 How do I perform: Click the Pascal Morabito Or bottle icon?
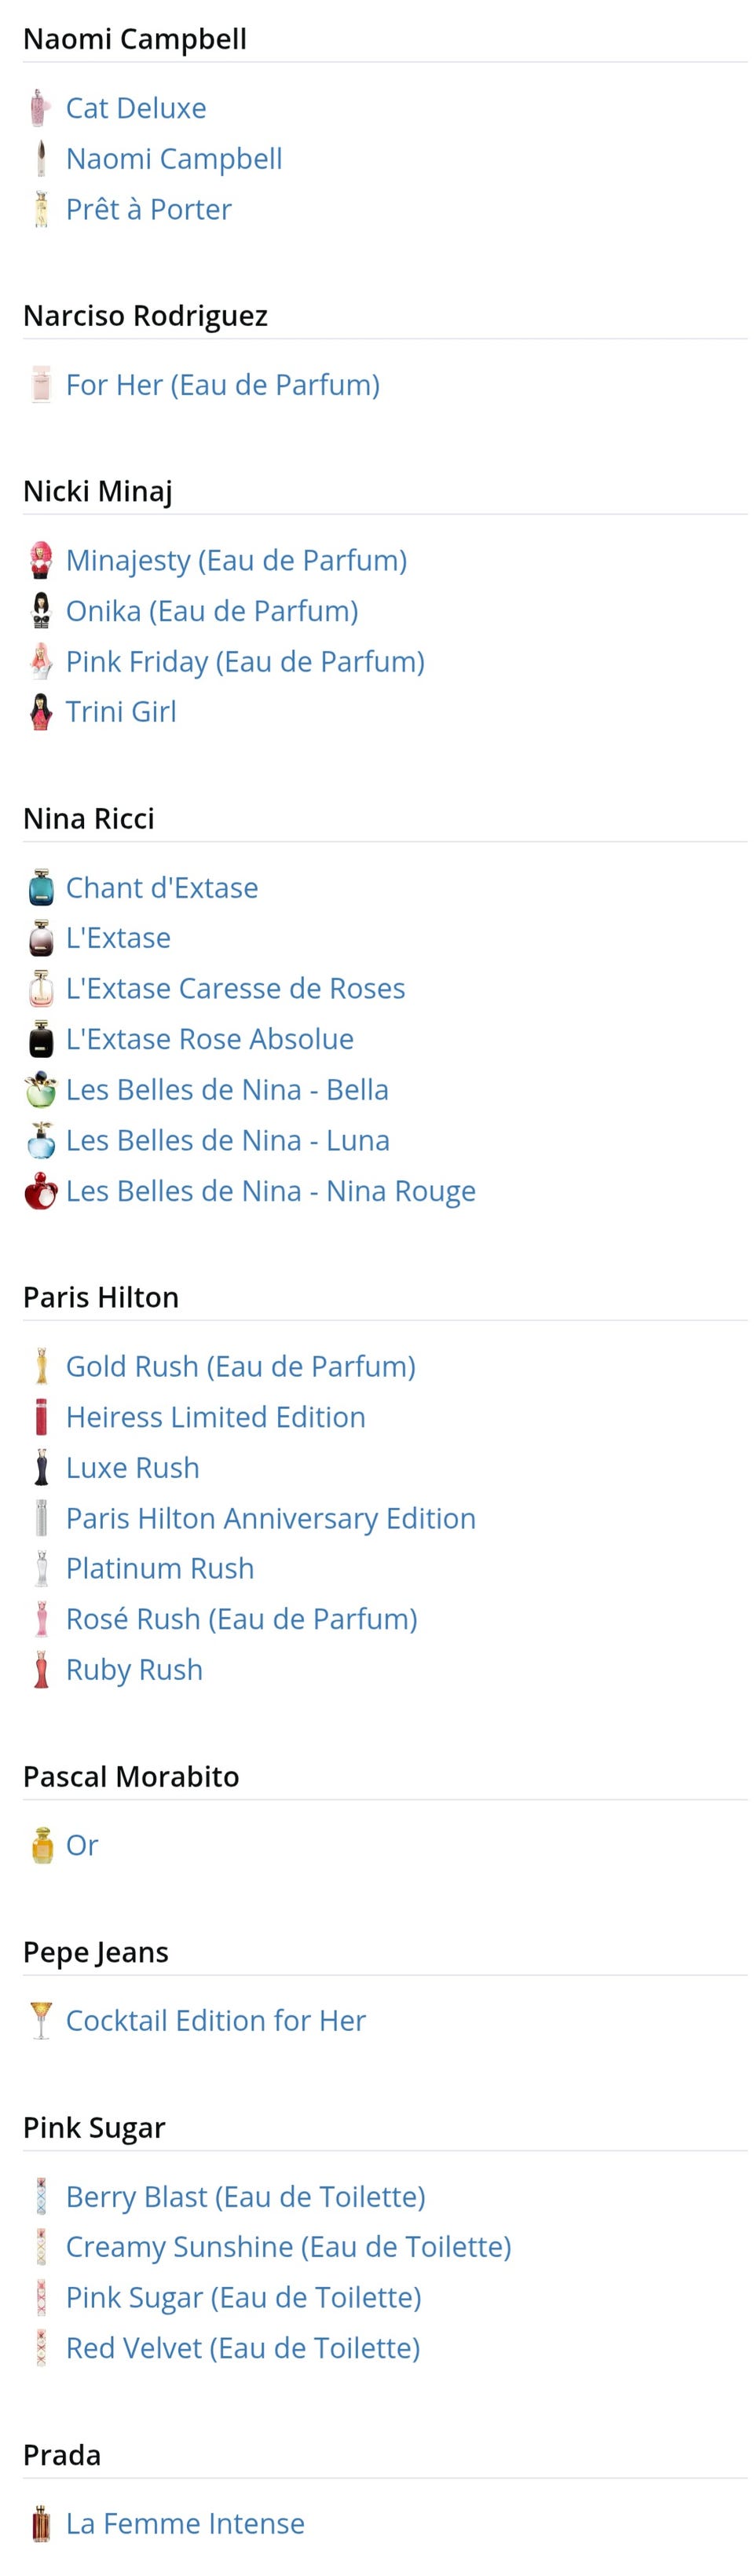41,1845
